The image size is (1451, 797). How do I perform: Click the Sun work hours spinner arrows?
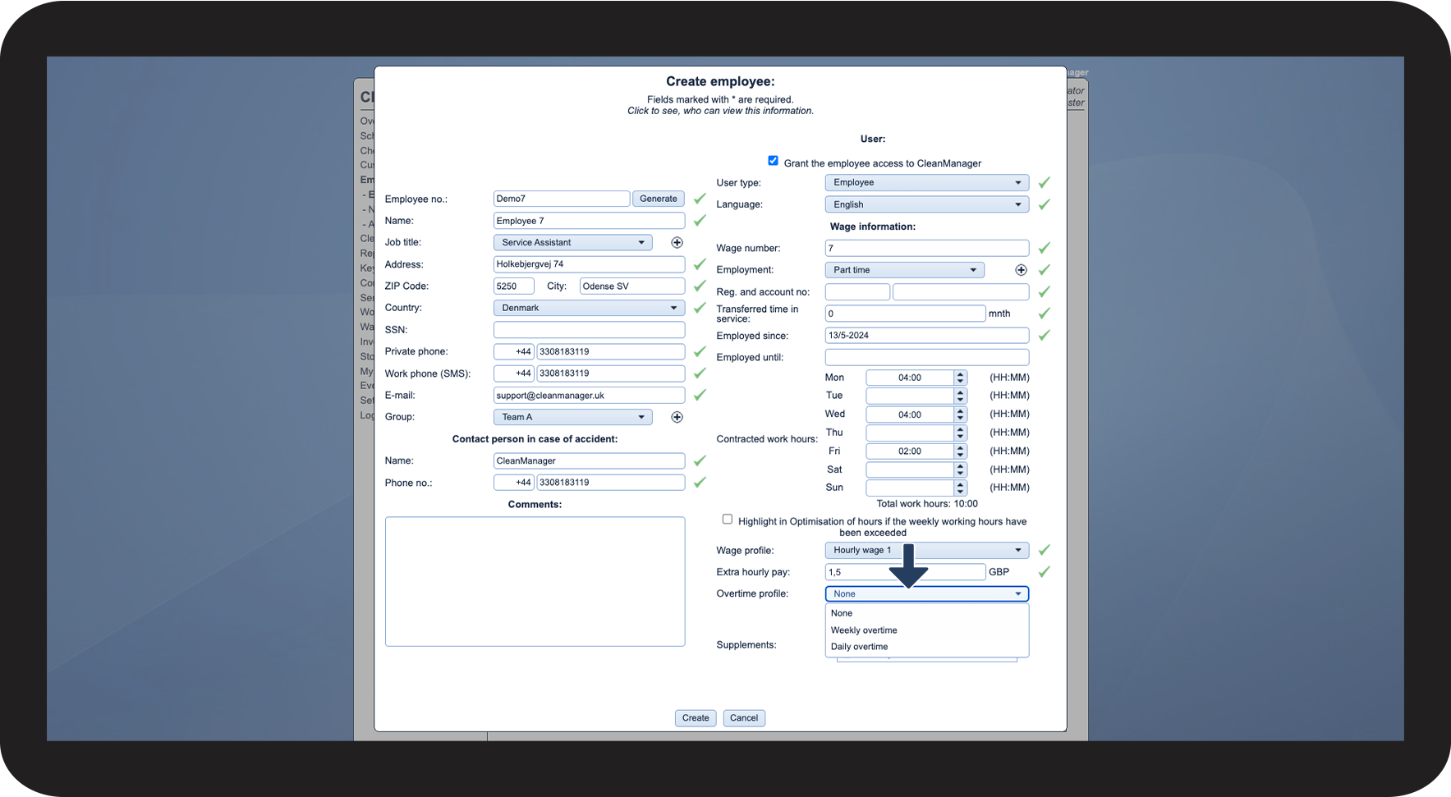(x=960, y=488)
